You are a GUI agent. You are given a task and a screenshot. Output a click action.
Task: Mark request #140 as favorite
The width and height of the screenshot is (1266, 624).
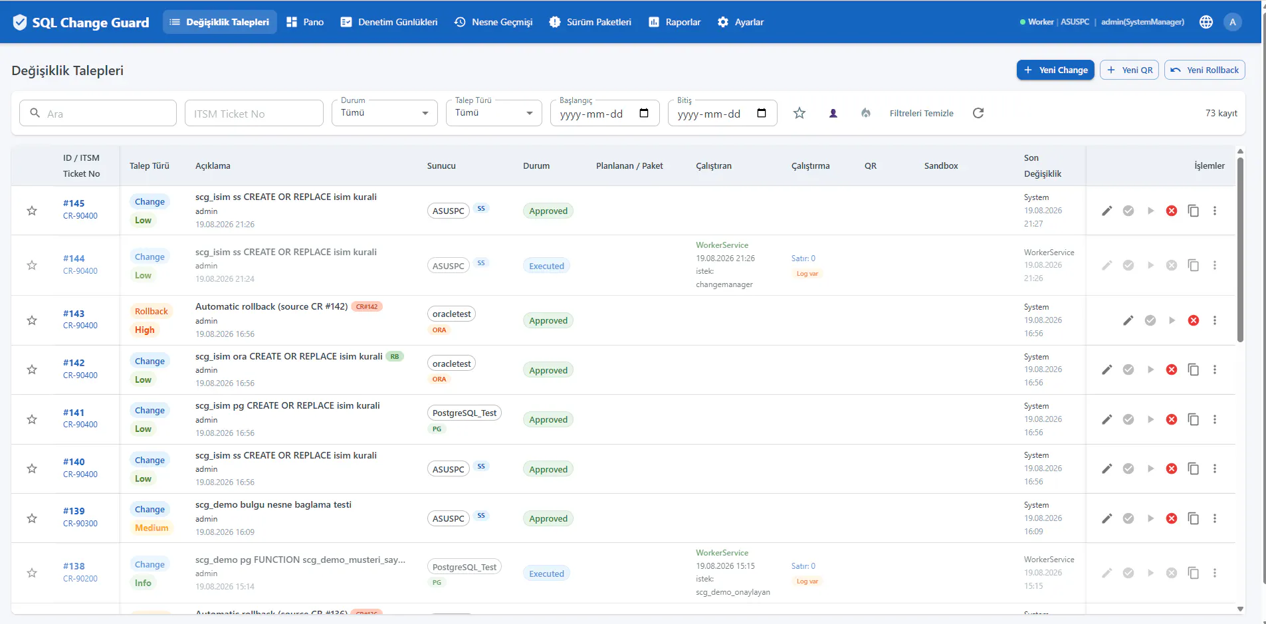pos(32,468)
